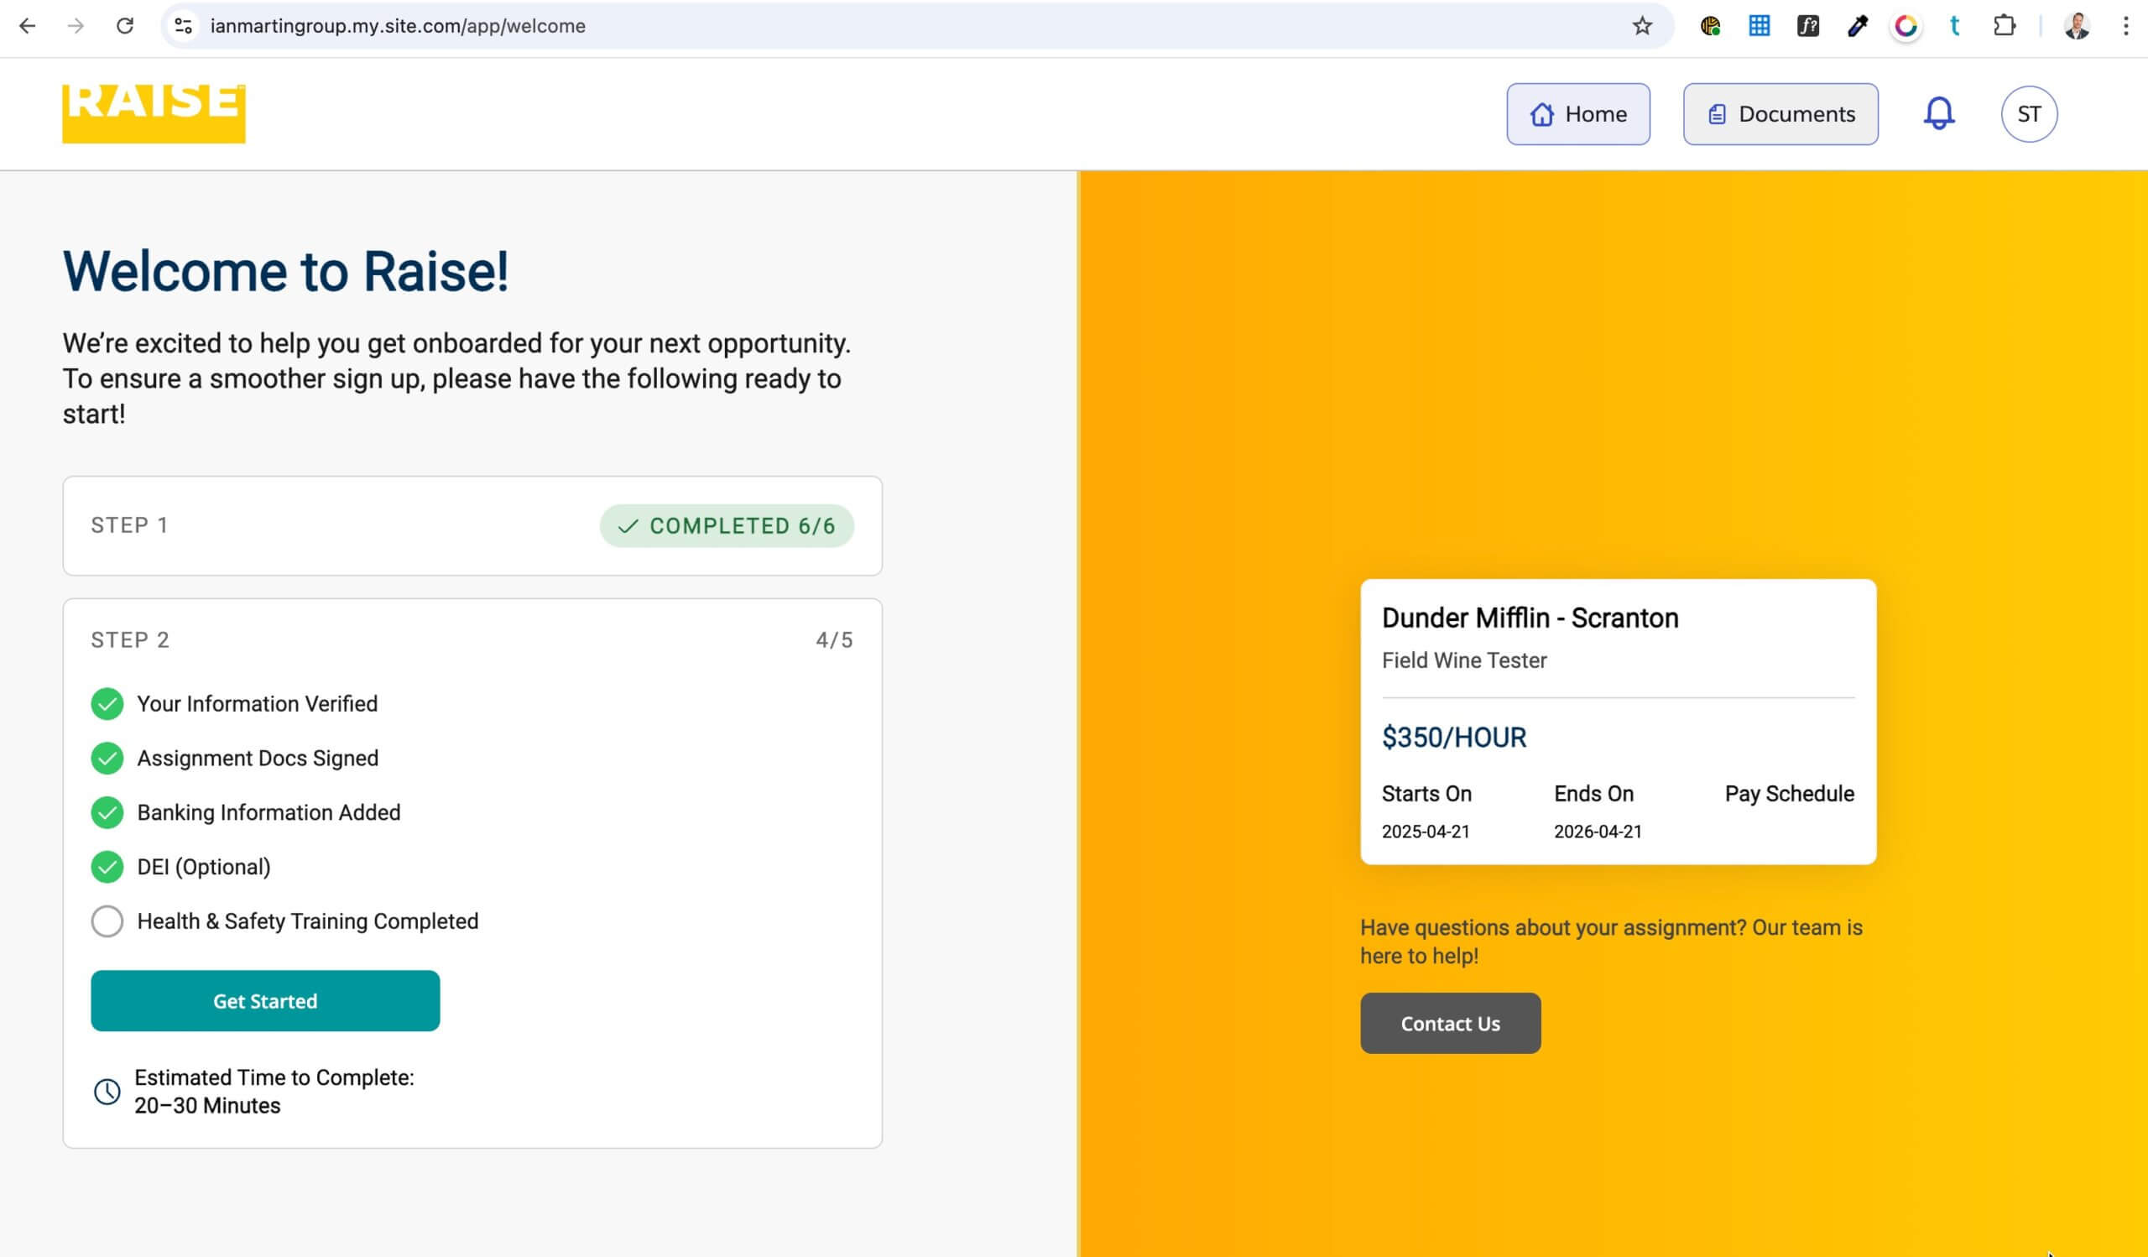Viewport: 2148px width, 1257px height.
Task: Open the Chrome three-dot menu
Action: point(2125,26)
